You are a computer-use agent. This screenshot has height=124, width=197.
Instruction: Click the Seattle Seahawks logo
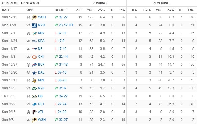coord(34,41)
